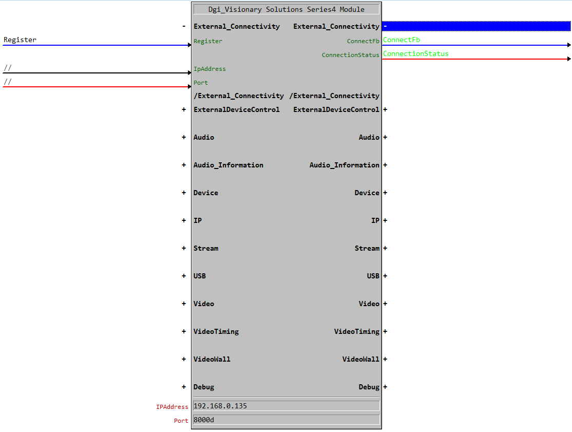
Task: Expand left ExternalDeviceControl plus sign
Action: pyautogui.click(x=184, y=109)
